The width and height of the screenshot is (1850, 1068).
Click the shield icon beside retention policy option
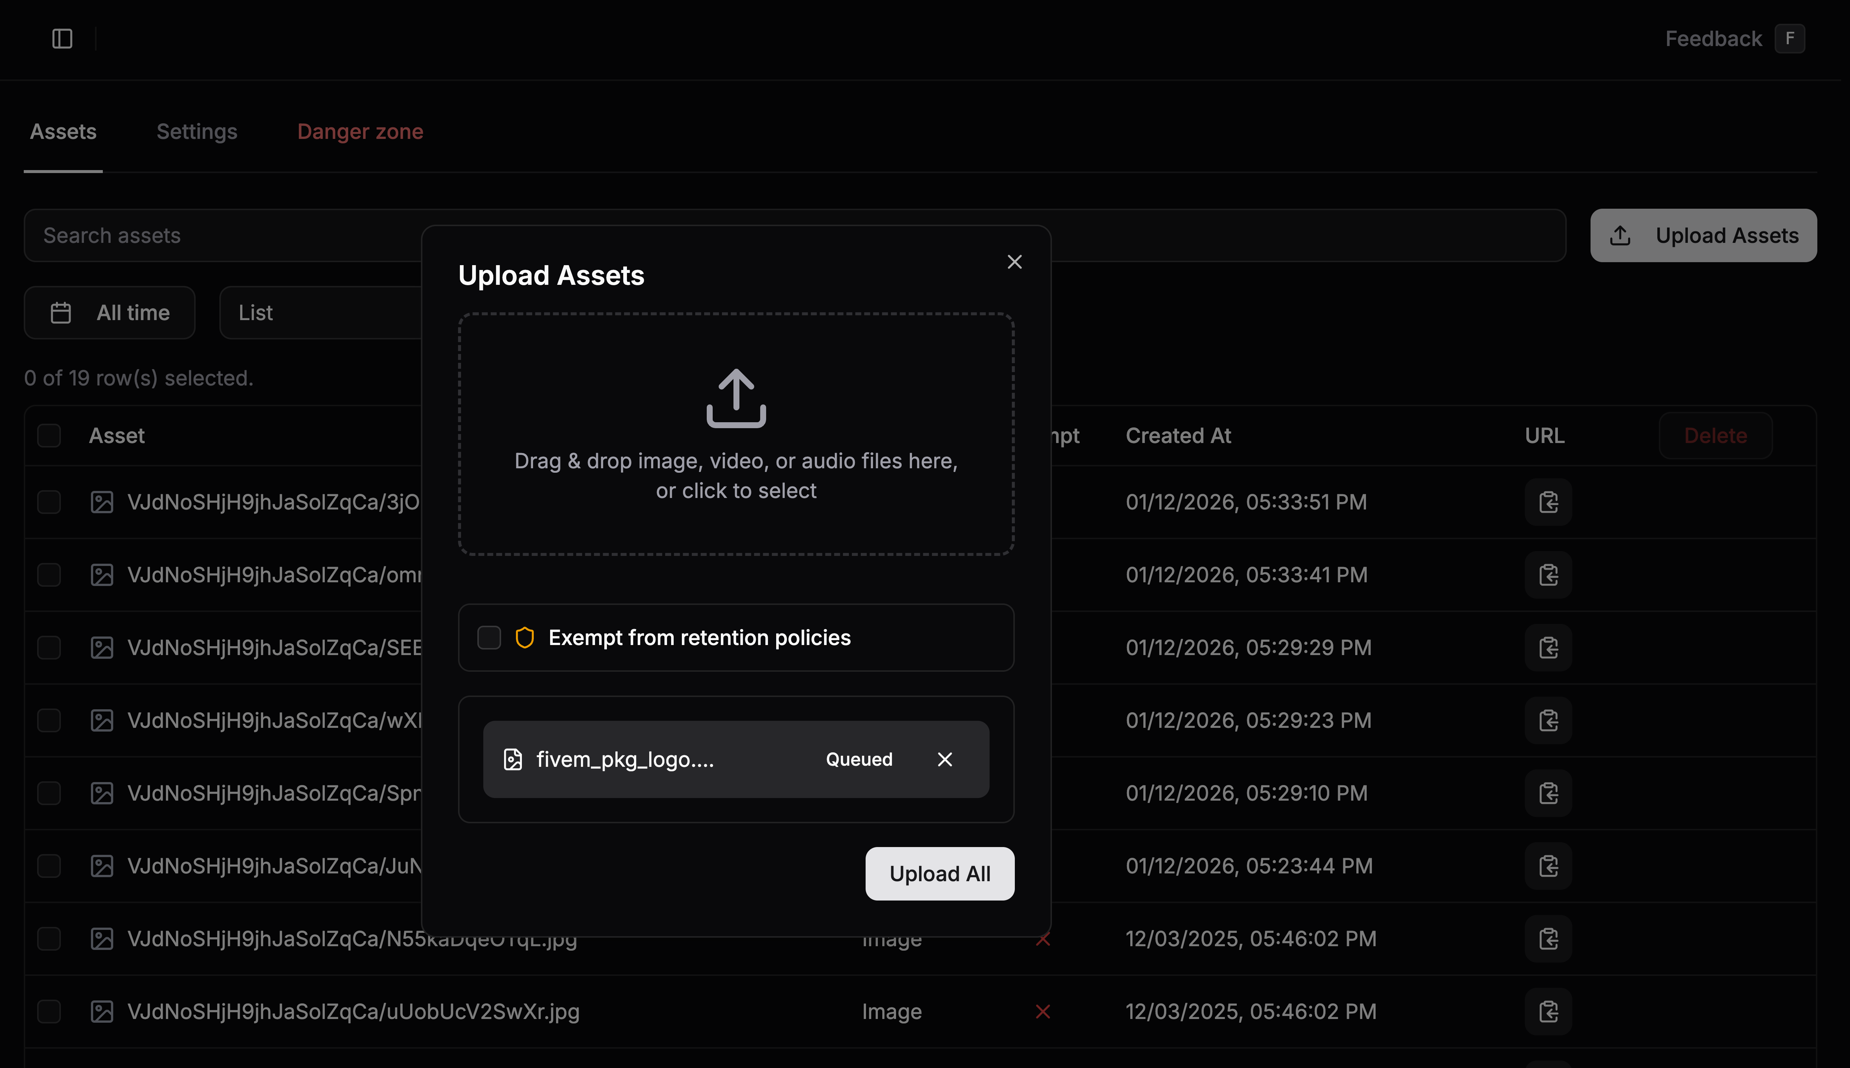tap(525, 638)
